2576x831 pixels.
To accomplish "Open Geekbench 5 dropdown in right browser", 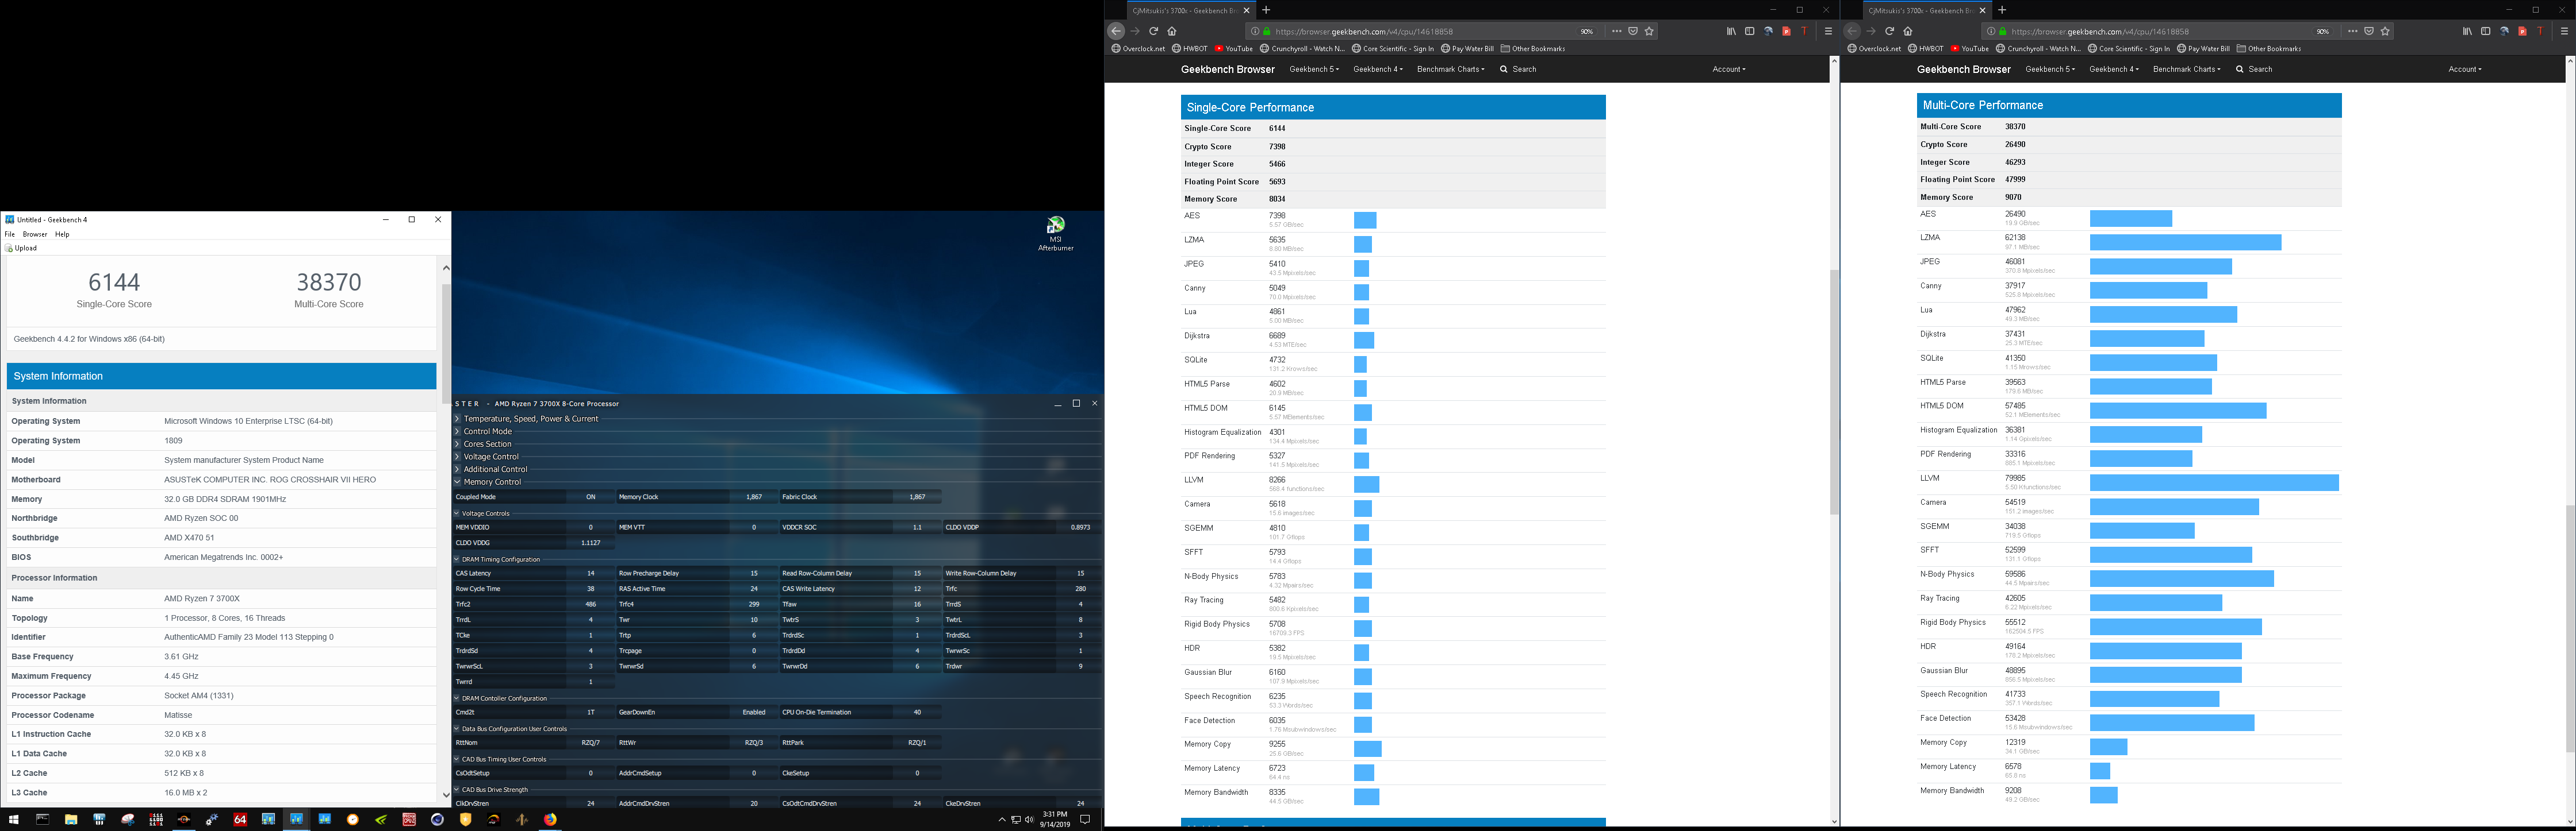I will click(x=2050, y=69).
